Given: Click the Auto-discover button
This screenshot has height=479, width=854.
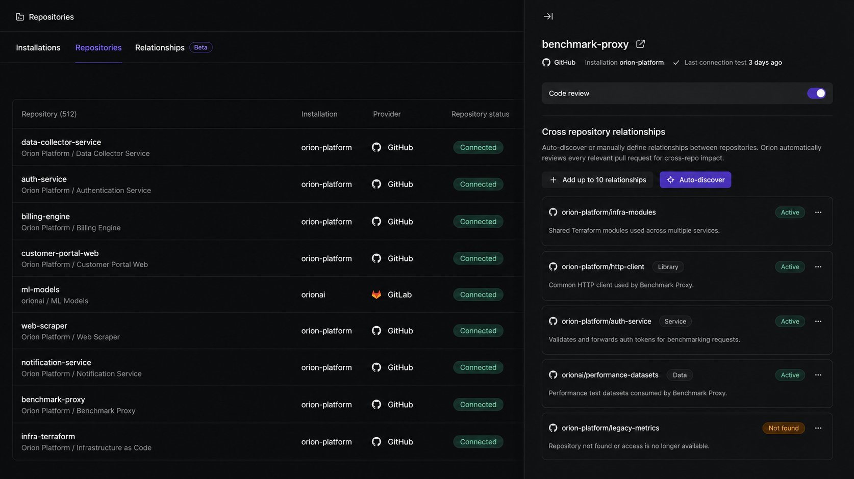Looking at the screenshot, I should (x=695, y=180).
